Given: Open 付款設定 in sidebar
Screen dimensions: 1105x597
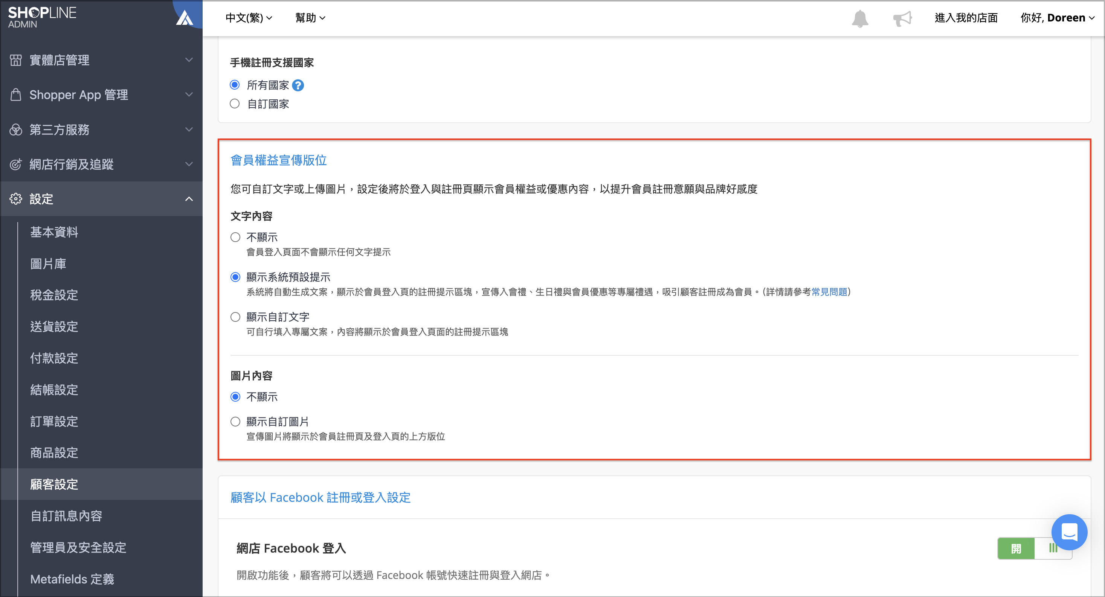Looking at the screenshot, I should (x=54, y=358).
